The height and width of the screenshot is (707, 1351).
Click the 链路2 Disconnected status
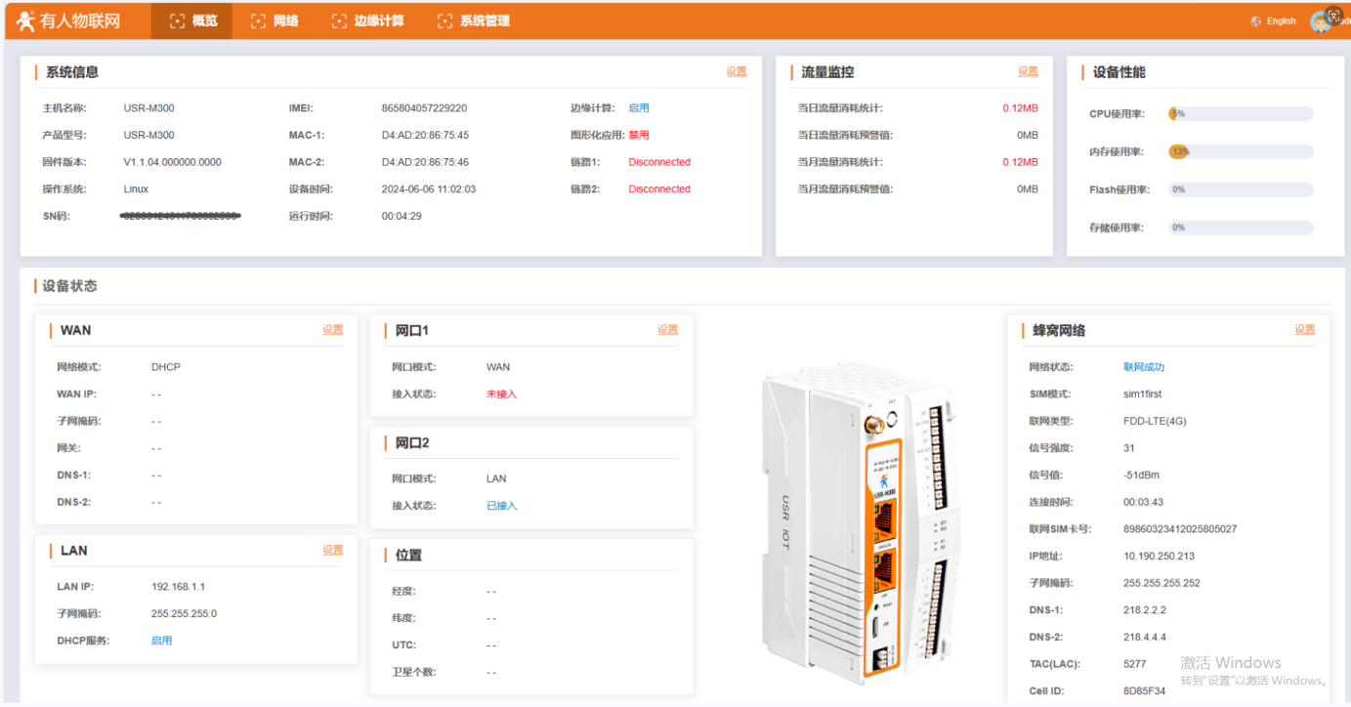coord(659,189)
